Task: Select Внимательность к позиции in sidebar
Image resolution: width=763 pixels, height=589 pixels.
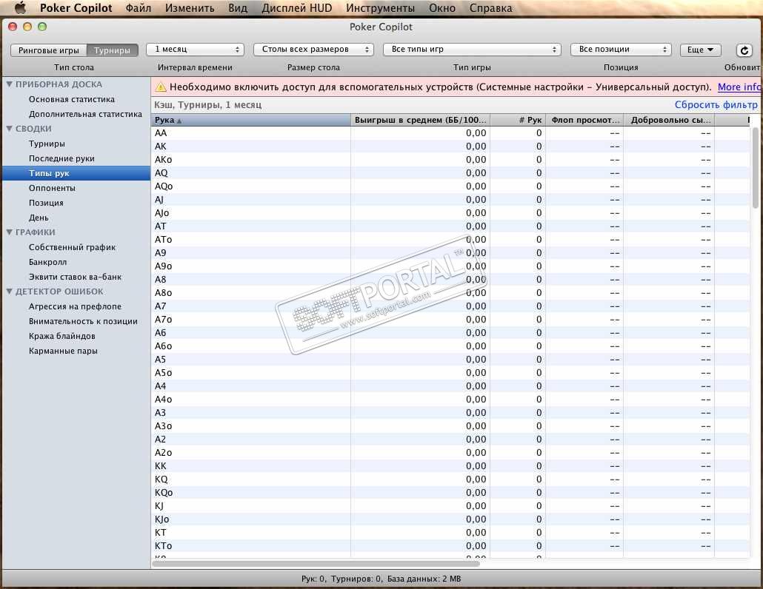Action: pyautogui.click(x=83, y=321)
